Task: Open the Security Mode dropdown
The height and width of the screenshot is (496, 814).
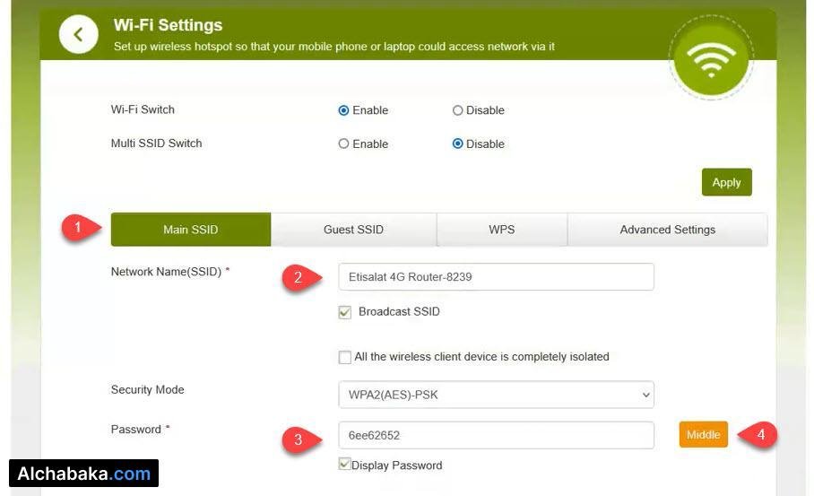Action: pyautogui.click(x=496, y=395)
